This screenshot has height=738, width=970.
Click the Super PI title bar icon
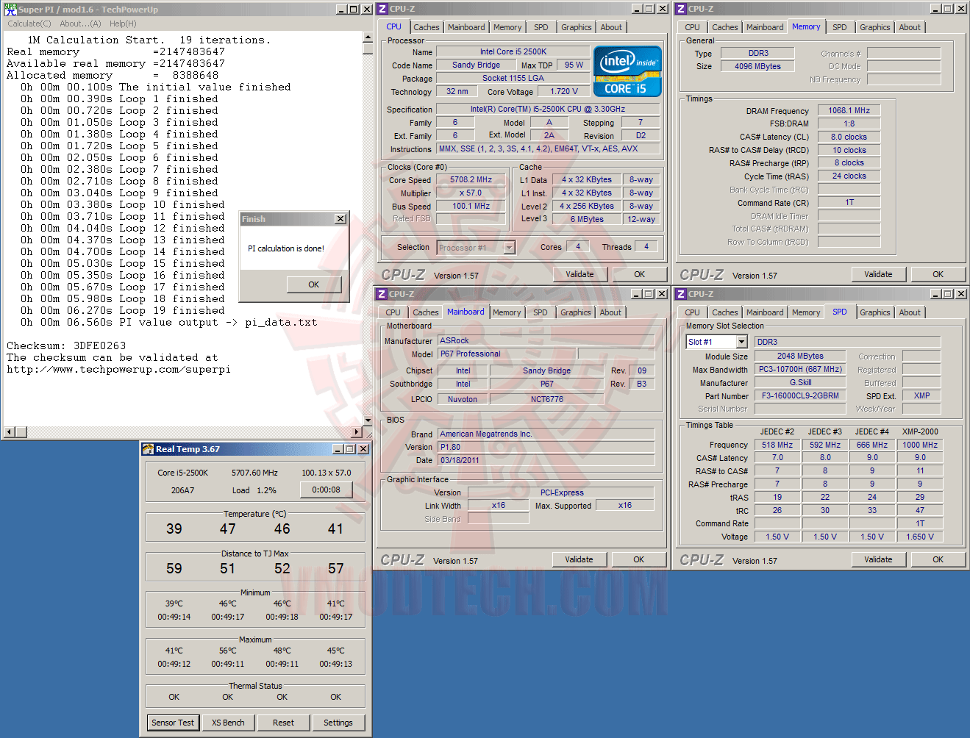(x=10, y=9)
